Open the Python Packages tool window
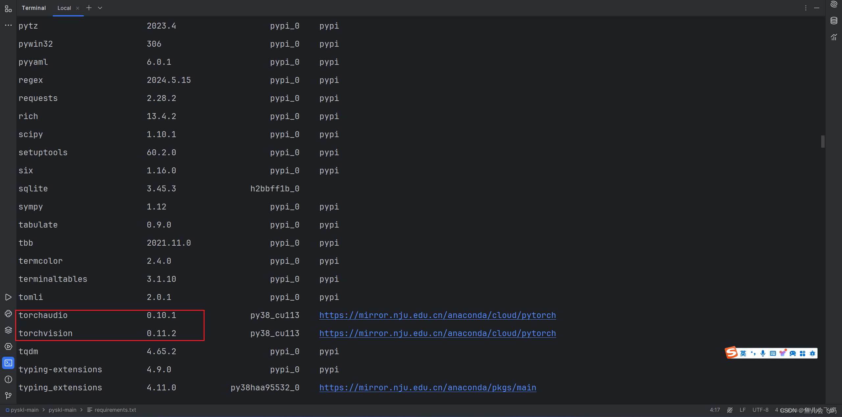The width and height of the screenshot is (842, 417). pos(8,330)
